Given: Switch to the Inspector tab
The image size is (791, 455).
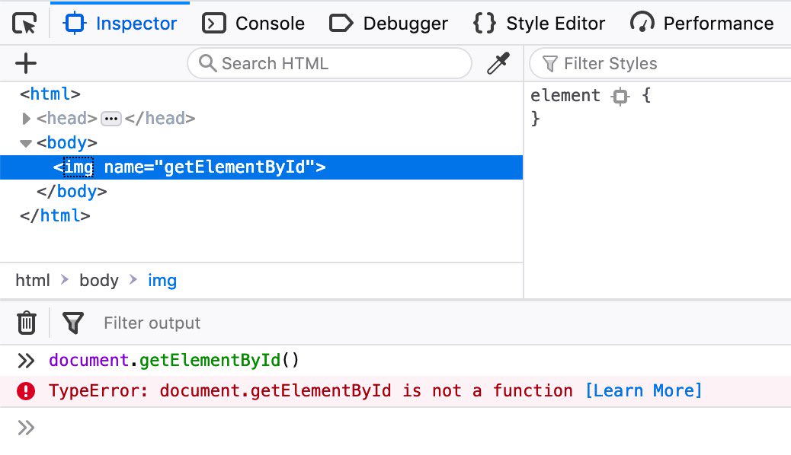Looking at the screenshot, I should click(x=120, y=23).
